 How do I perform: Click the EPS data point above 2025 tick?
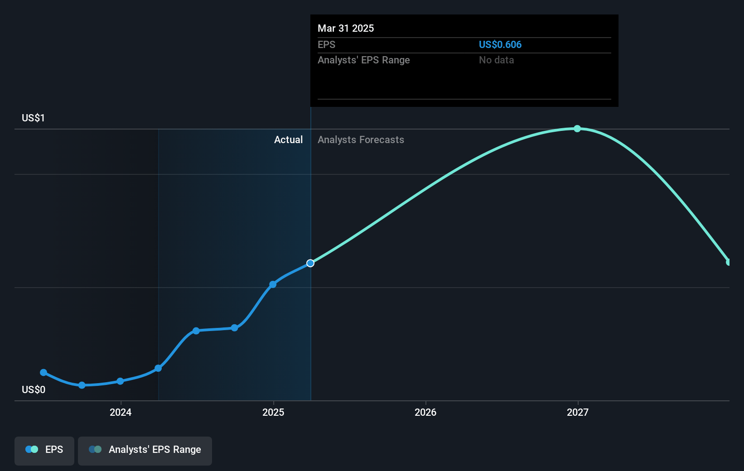point(273,284)
